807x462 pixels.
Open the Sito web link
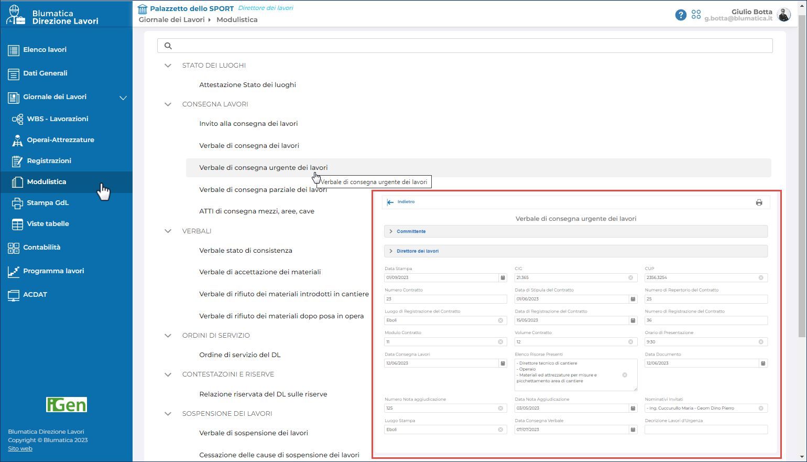click(20, 449)
